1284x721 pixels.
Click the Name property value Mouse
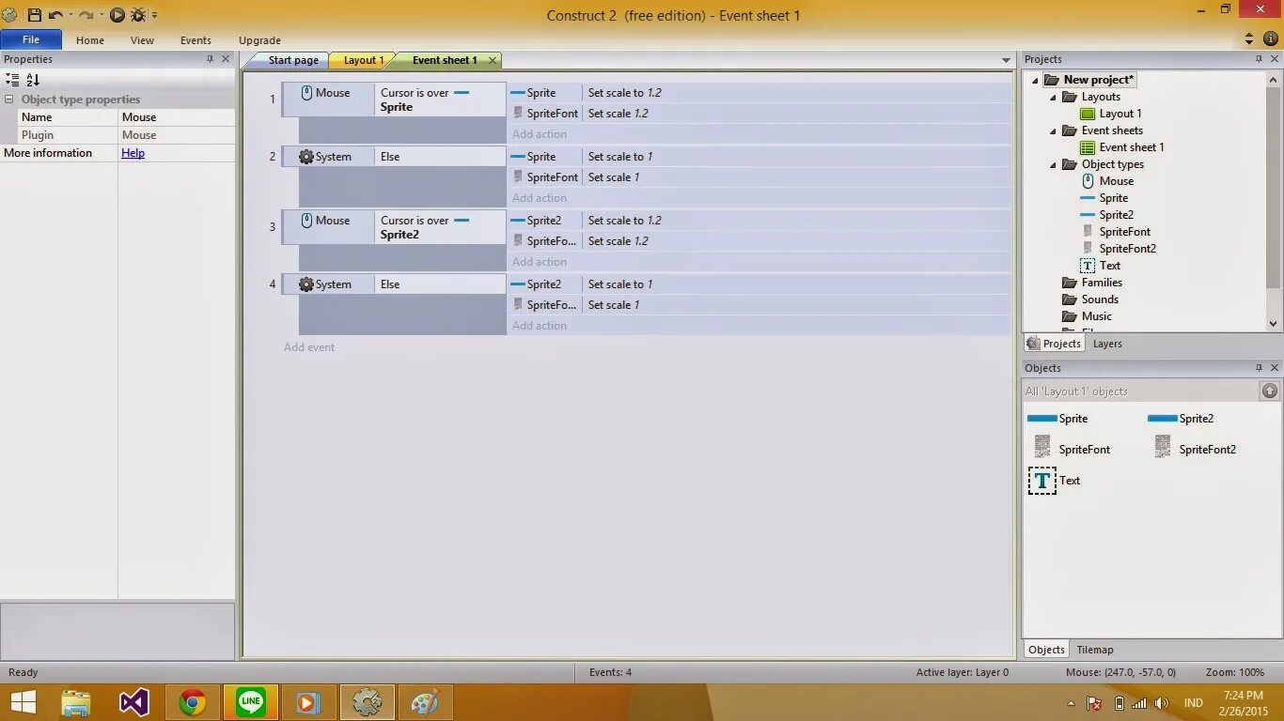(177, 117)
